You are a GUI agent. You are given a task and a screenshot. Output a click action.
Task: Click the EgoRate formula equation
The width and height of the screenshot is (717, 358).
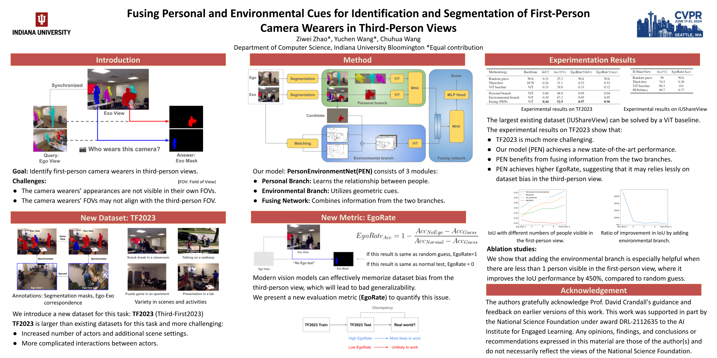click(417, 236)
